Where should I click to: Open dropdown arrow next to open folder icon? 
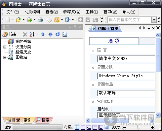pyautogui.click(x=23, y=20)
